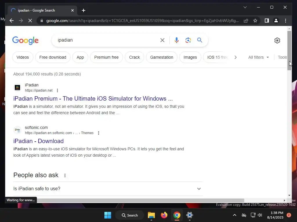
Task: Open iPadian - Download softonic result
Action: (39, 141)
